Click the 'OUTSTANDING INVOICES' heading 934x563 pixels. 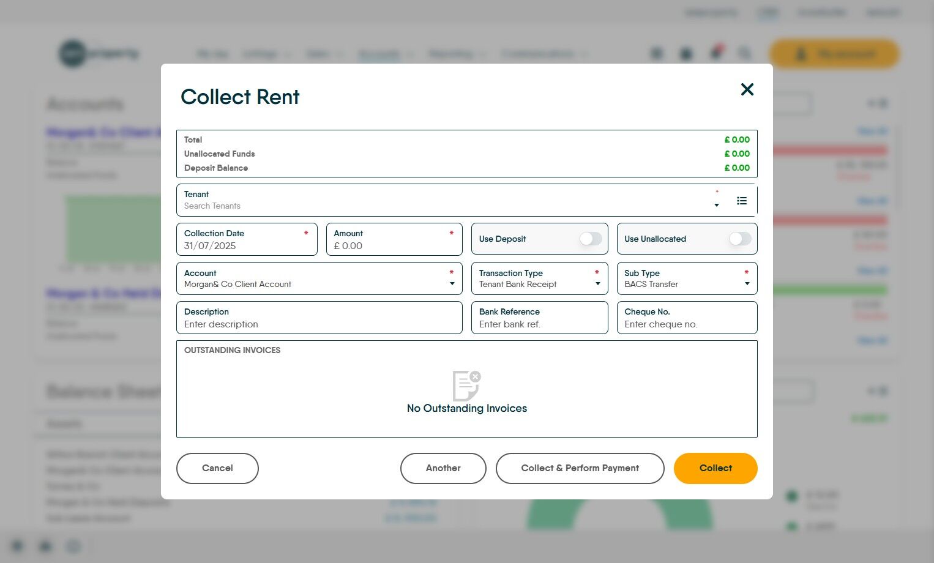pos(232,350)
